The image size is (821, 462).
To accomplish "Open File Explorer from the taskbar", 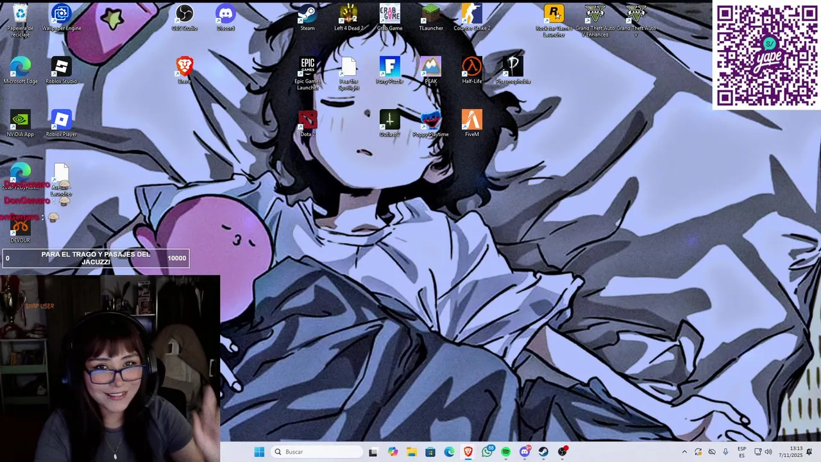I will tap(411, 452).
